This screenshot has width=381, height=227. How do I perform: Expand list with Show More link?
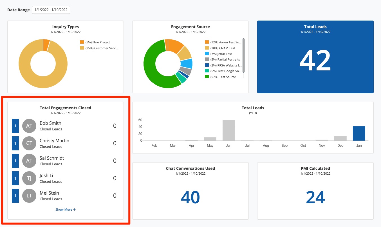pyautogui.click(x=66, y=210)
